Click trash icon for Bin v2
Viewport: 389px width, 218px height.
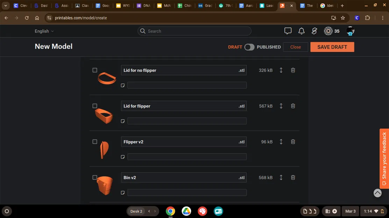[293, 178]
